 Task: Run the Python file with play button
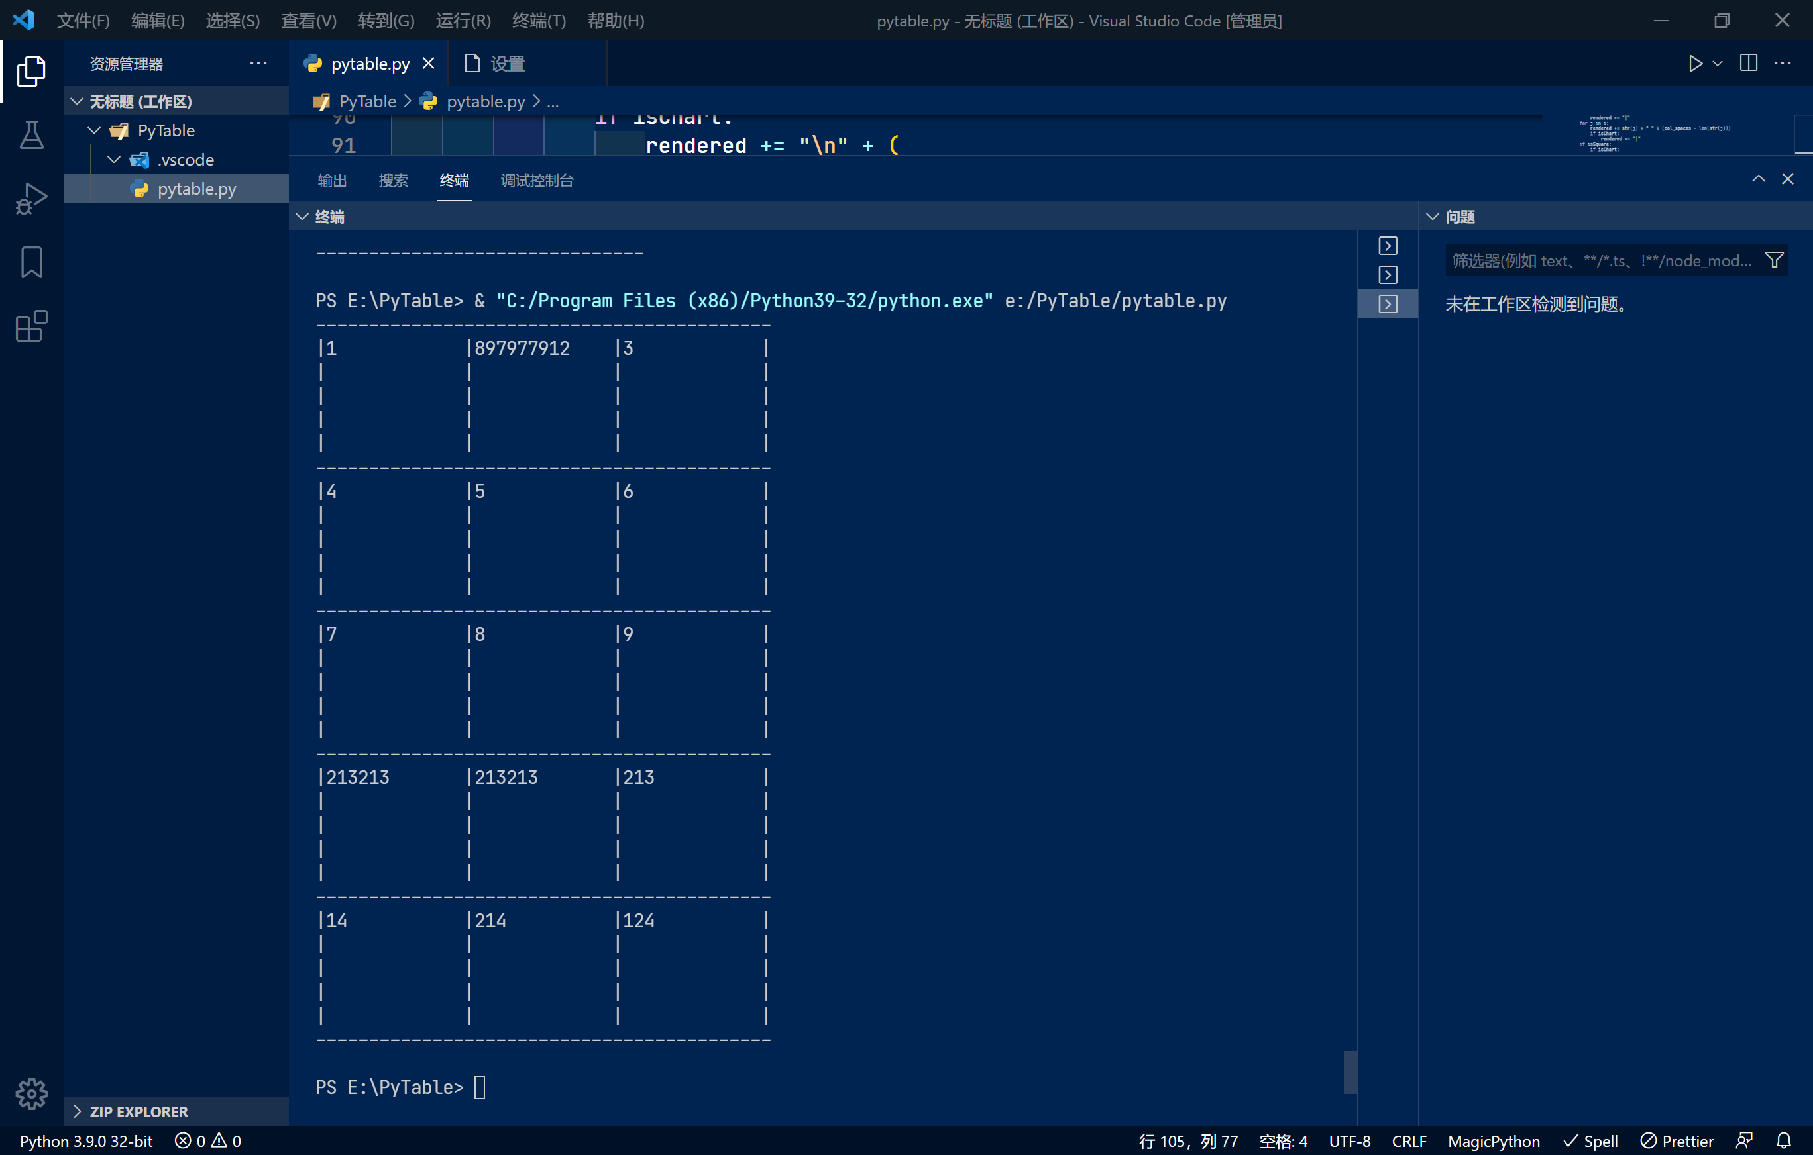[1695, 63]
